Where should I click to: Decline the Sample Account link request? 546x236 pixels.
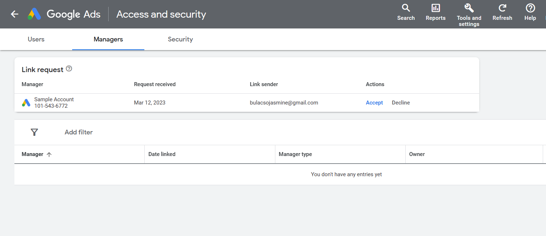(401, 103)
